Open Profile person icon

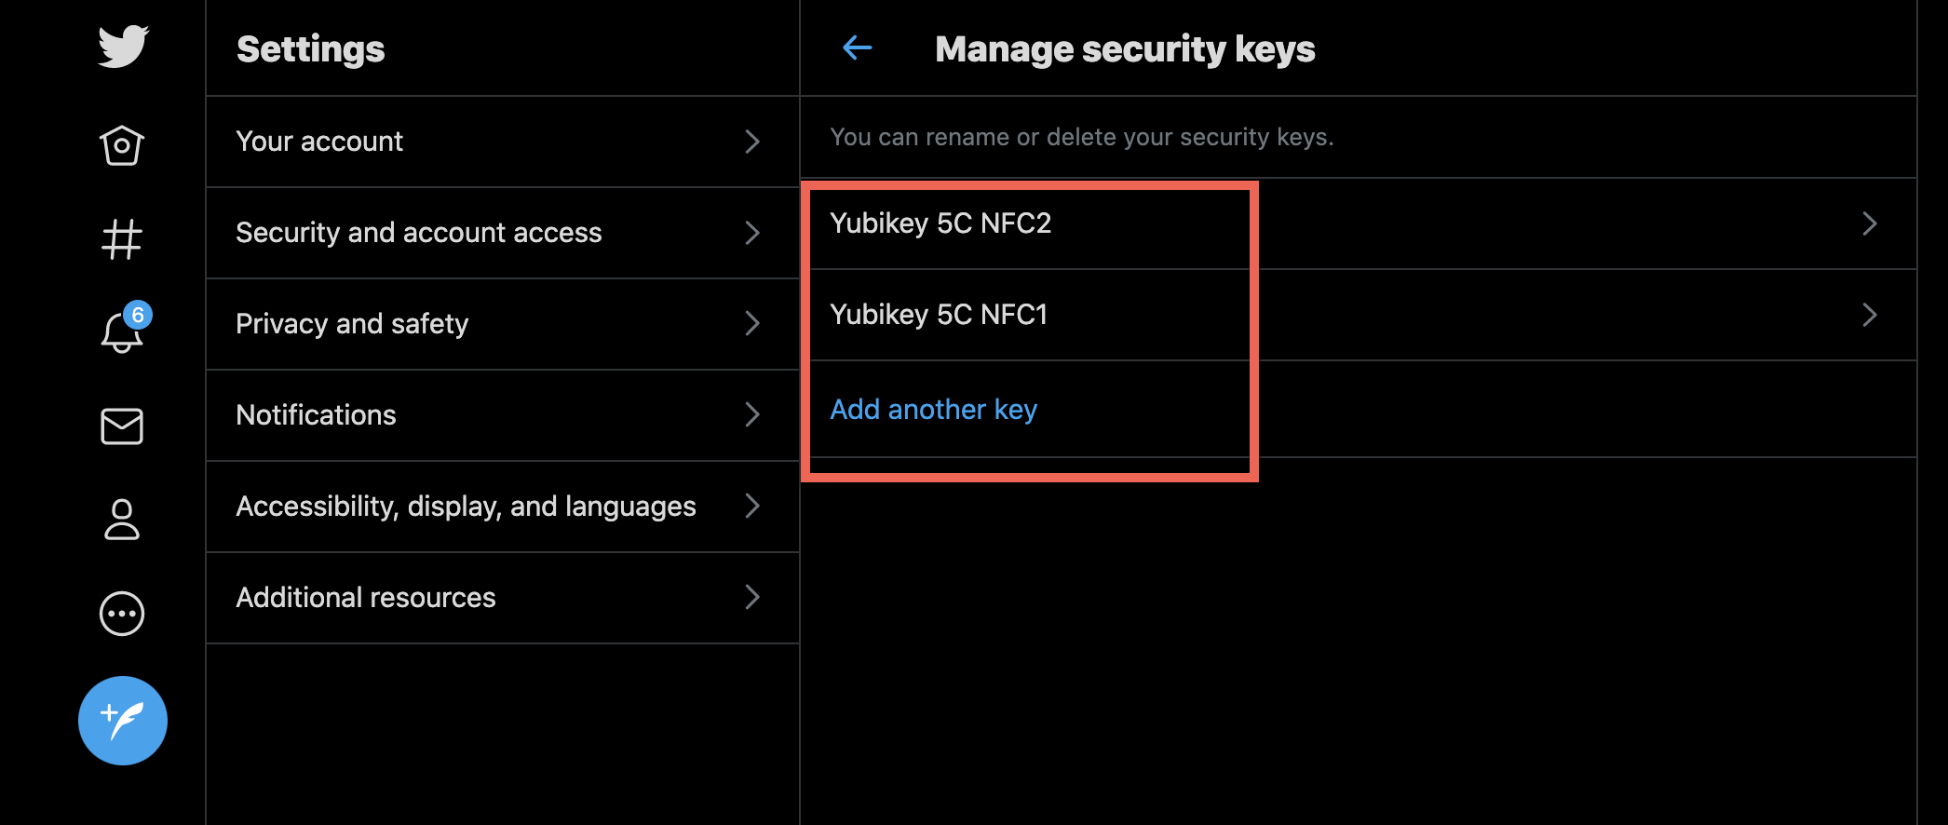(122, 520)
